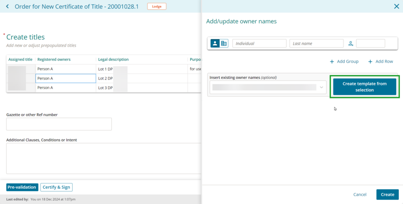Screen dimensions: 403x204
Task: Select the Person A cell in Lot 1 row
Action: (65, 69)
